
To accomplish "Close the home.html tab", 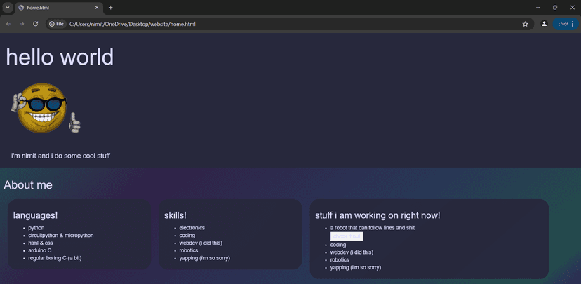I will (97, 8).
